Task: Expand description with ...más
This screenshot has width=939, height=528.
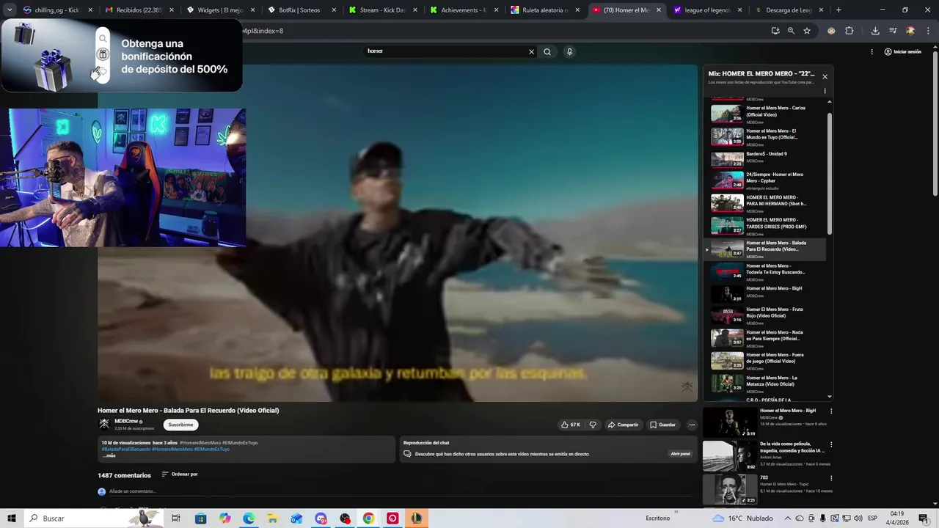Action: (x=109, y=455)
